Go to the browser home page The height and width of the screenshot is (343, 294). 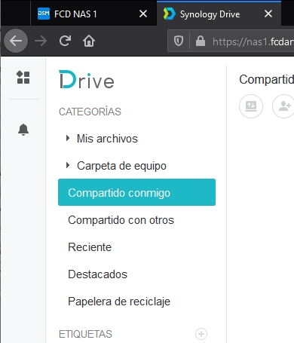pyautogui.click(x=89, y=41)
